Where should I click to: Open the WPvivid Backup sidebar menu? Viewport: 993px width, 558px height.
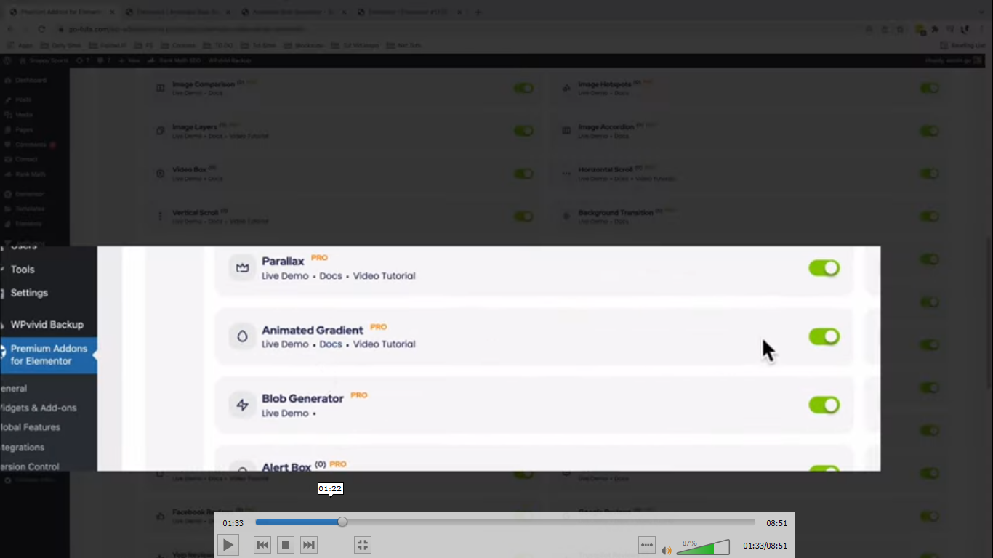[x=49, y=325]
